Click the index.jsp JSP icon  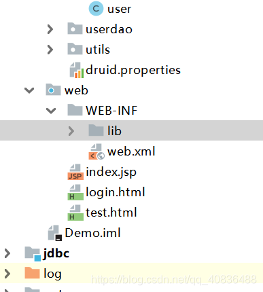coord(75,172)
